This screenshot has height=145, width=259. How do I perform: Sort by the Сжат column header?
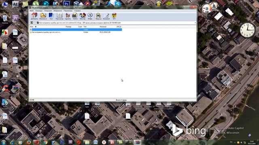[80, 27]
